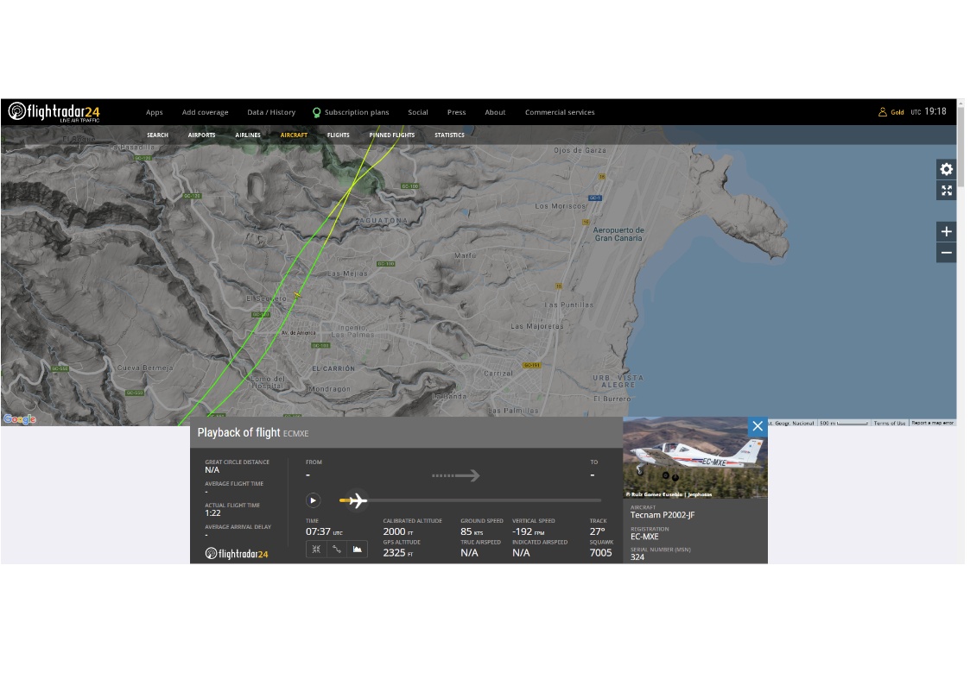Open the Social menu
The height and width of the screenshot is (685, 970).
pos(417,112)
